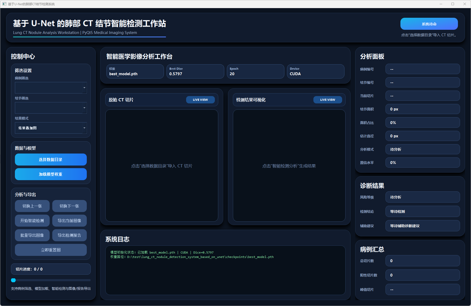Start detection with 开始智能检测

(x=32, y=221)
